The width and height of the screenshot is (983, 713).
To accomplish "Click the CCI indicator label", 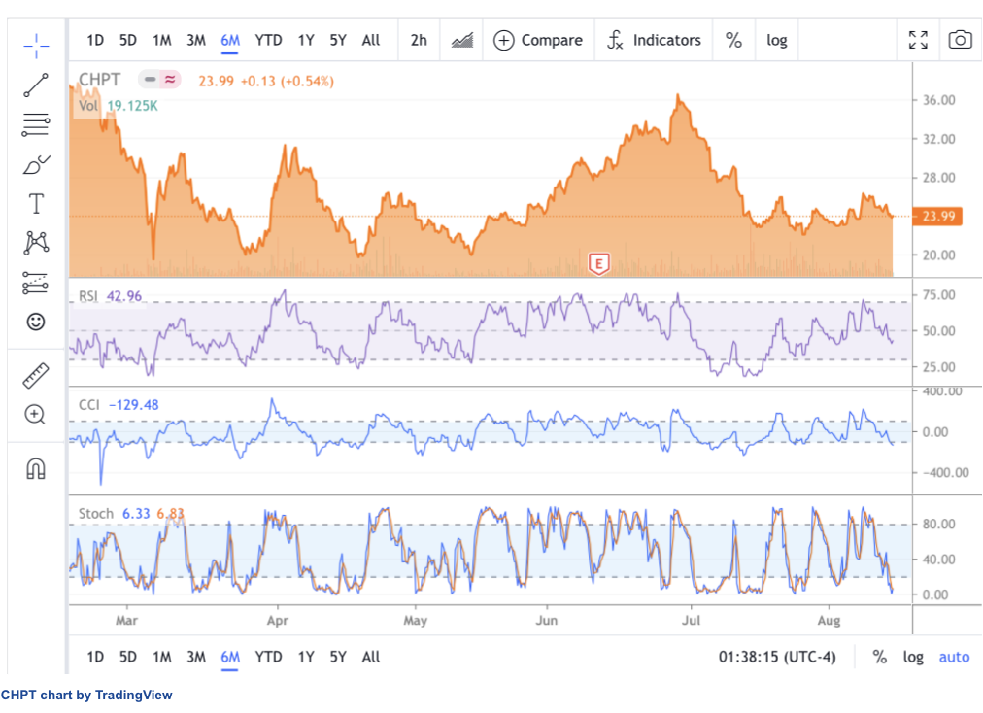I will tap(88, 404).
